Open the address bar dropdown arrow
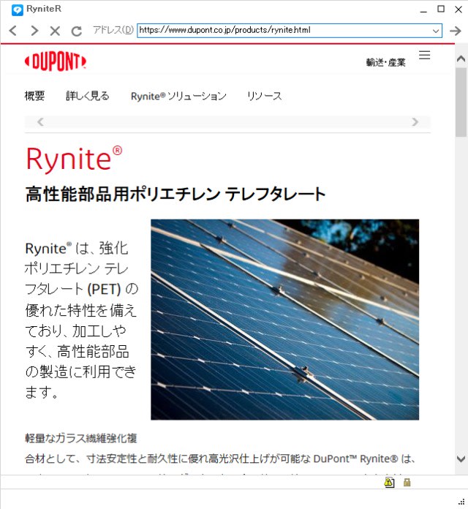This screenshot has height=509, width=468. click(x=436, y=31)
